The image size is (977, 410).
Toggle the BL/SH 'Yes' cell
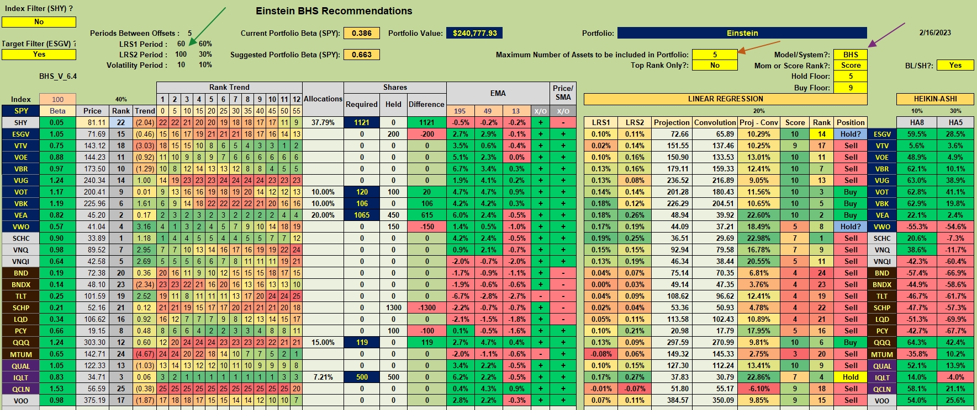955,65
